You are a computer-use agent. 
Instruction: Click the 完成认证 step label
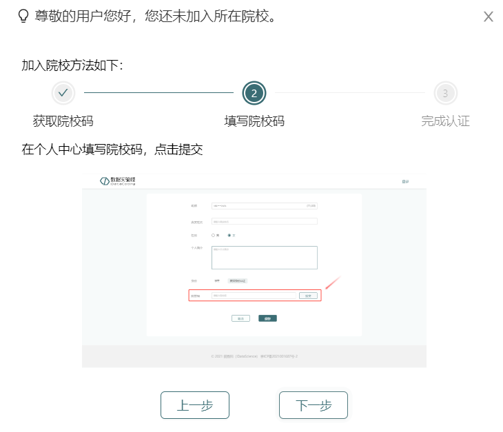pos(446,121)
